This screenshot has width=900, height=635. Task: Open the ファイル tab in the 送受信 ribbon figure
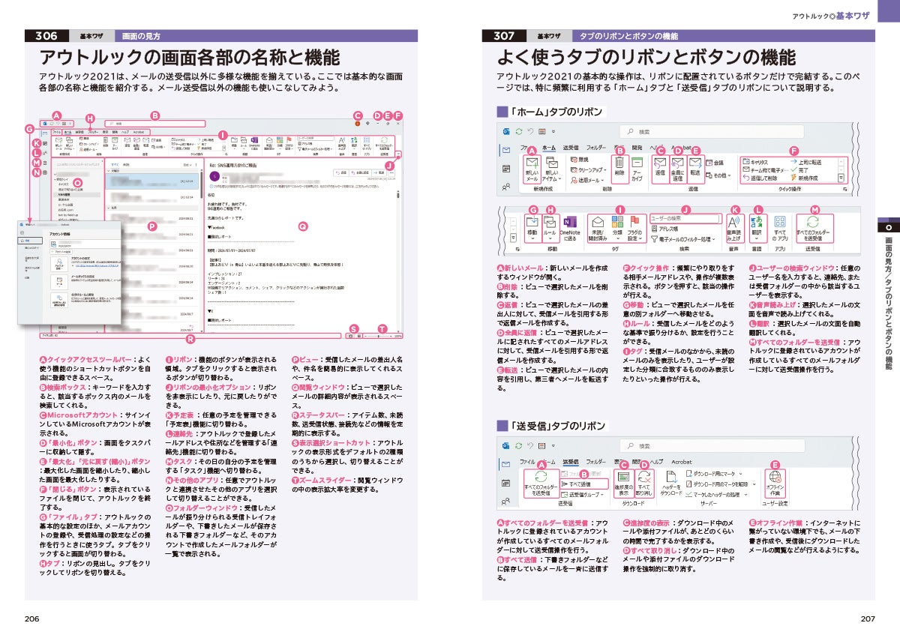(527, 462)
